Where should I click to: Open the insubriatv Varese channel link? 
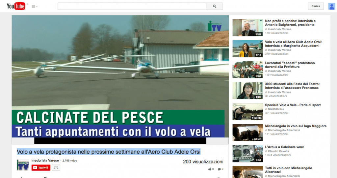coord(46,161)
